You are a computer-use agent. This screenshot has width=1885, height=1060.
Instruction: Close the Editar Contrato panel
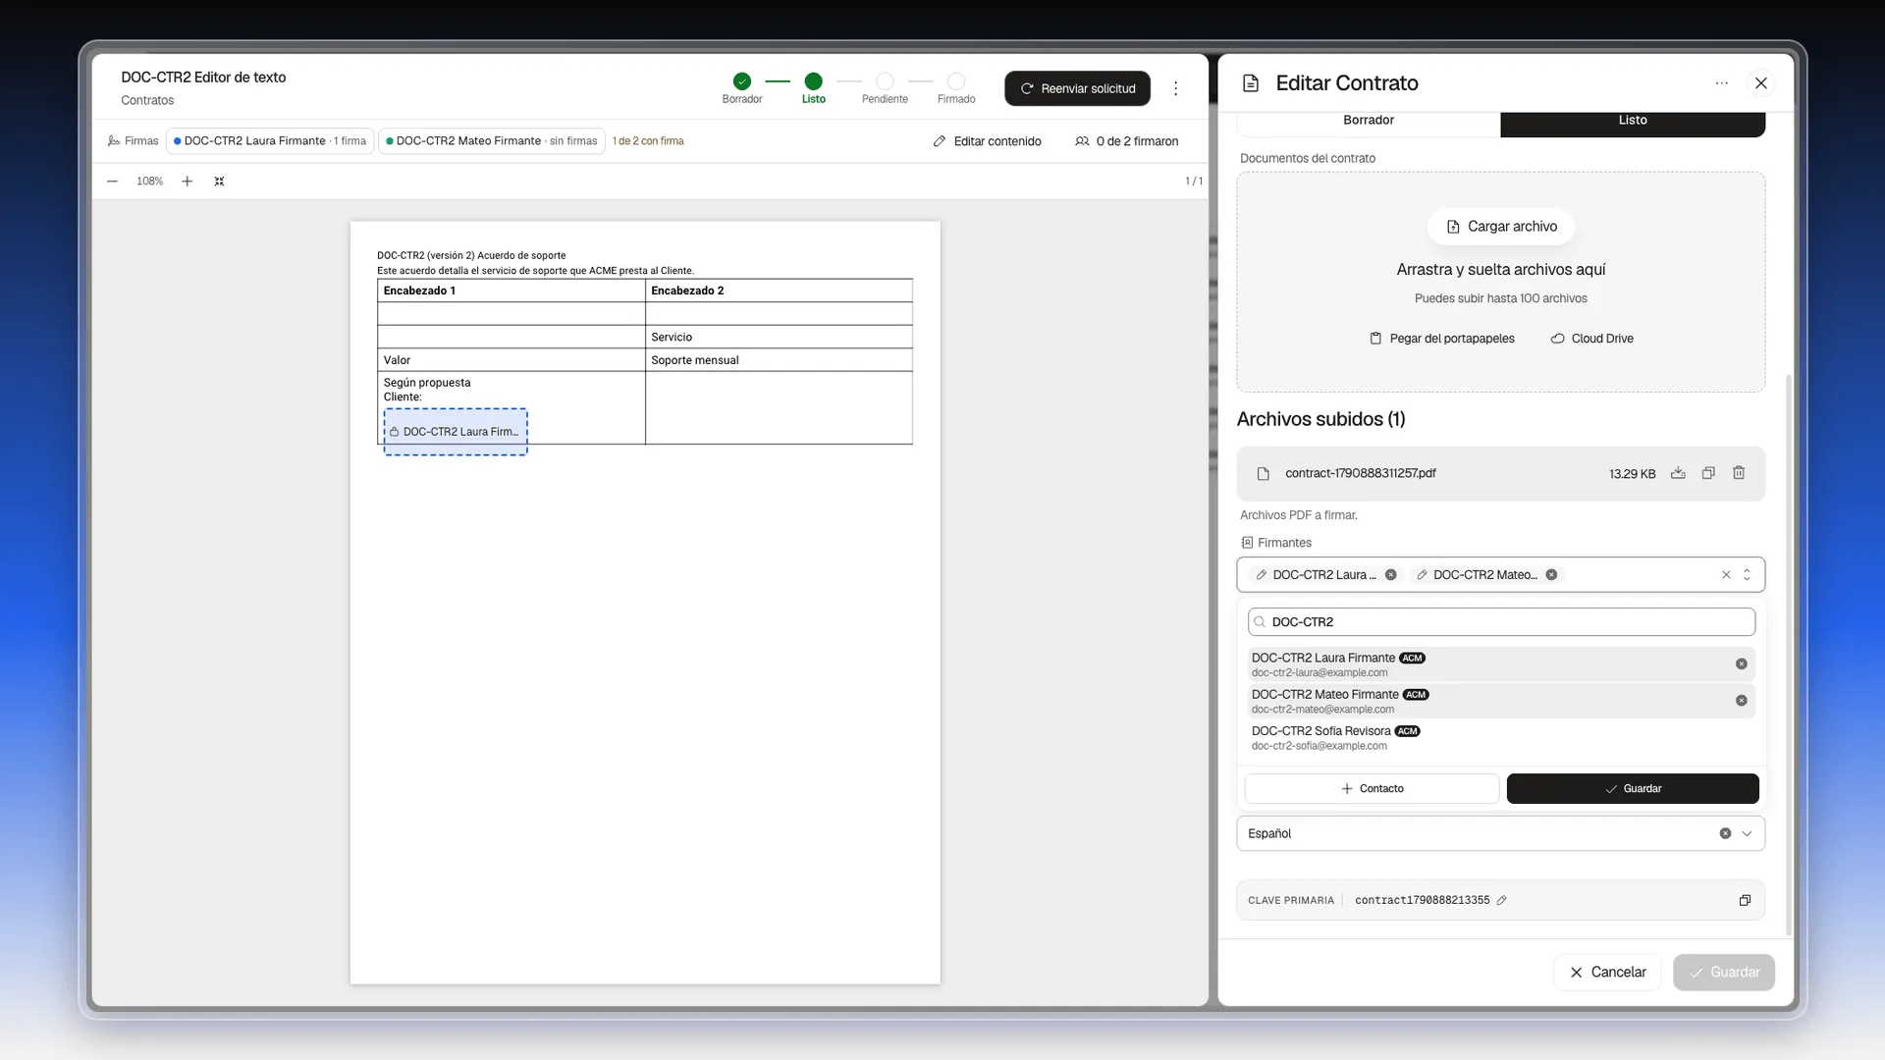(x=1761, y=83)
